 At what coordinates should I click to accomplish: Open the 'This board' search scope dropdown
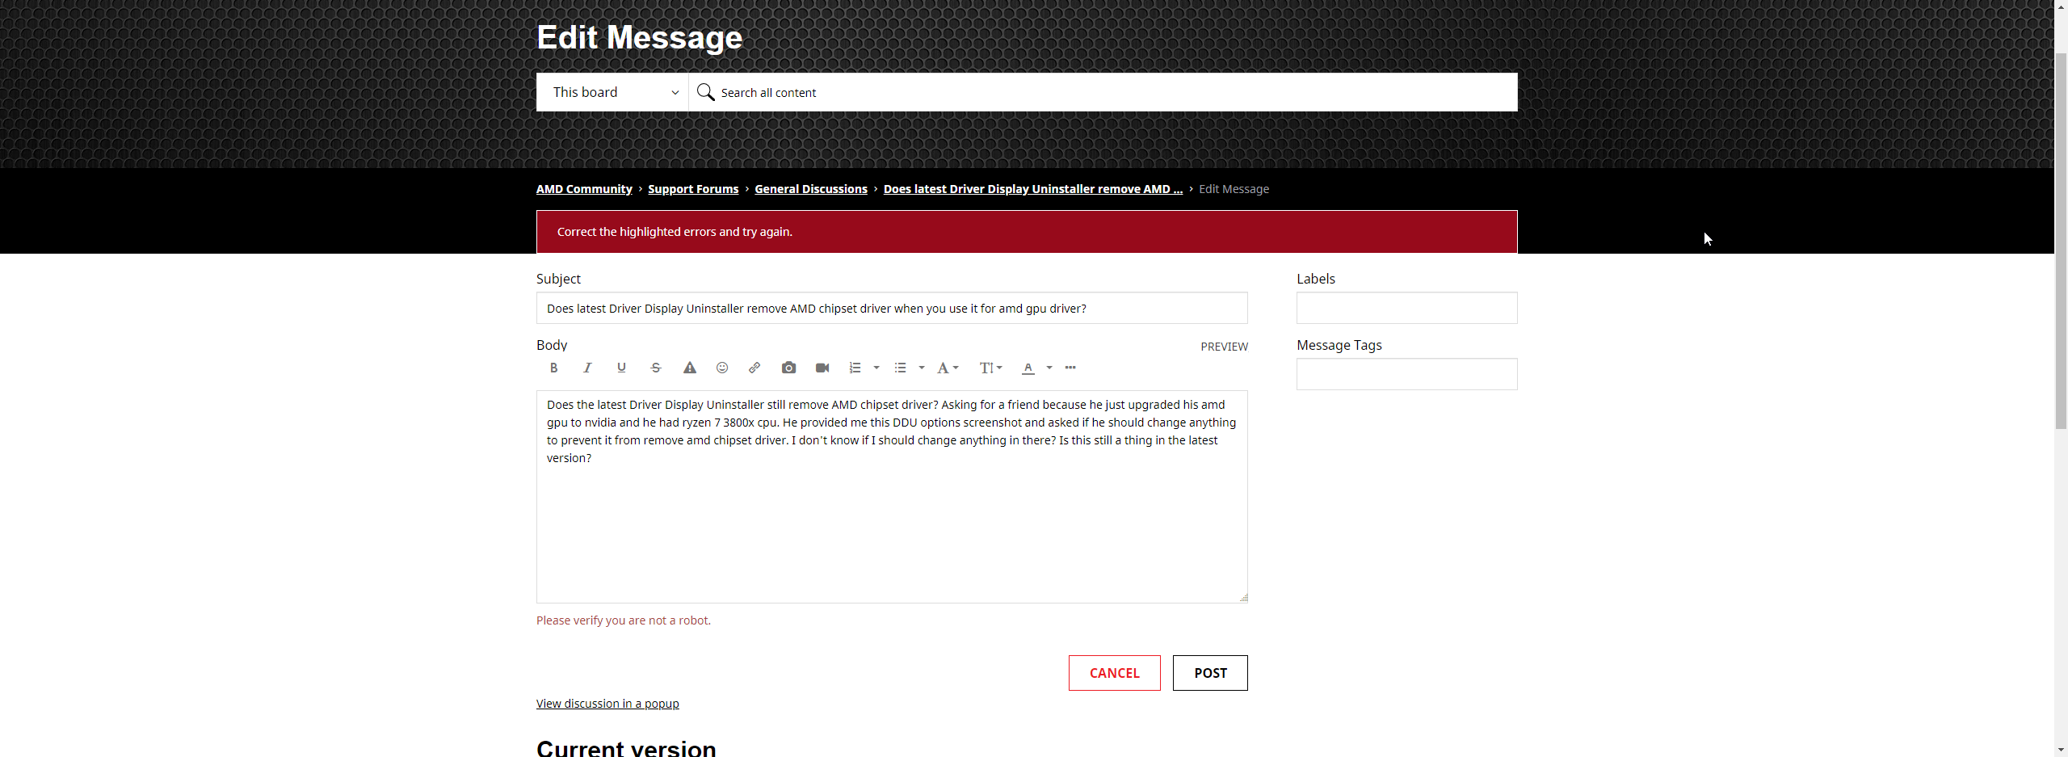[x=612, y=92]
